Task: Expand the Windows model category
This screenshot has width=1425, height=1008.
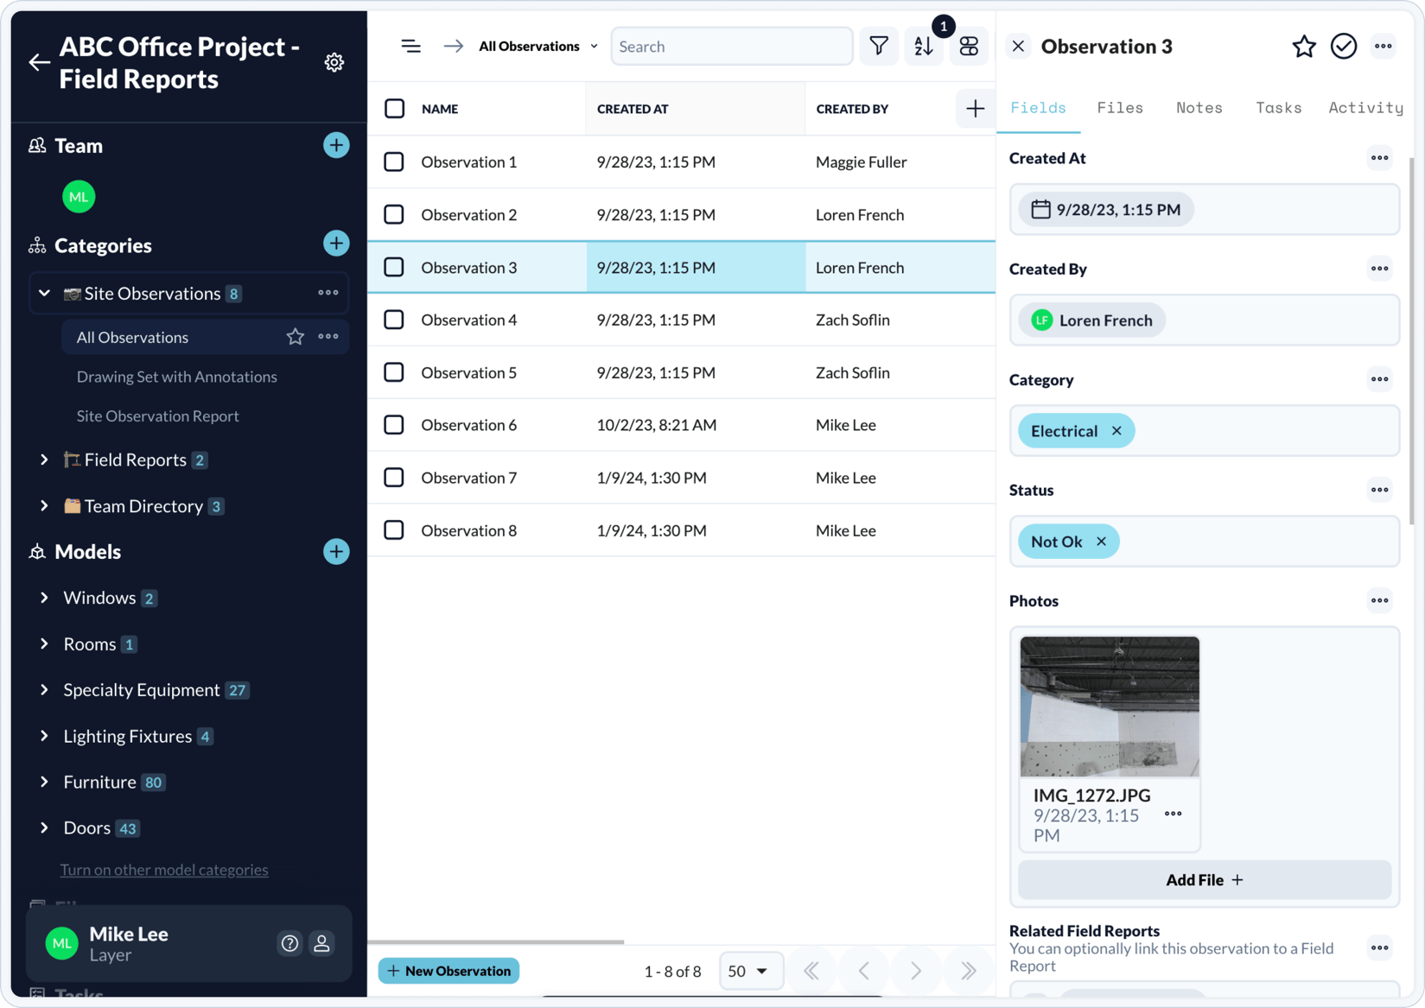Action: coord(44,598)
